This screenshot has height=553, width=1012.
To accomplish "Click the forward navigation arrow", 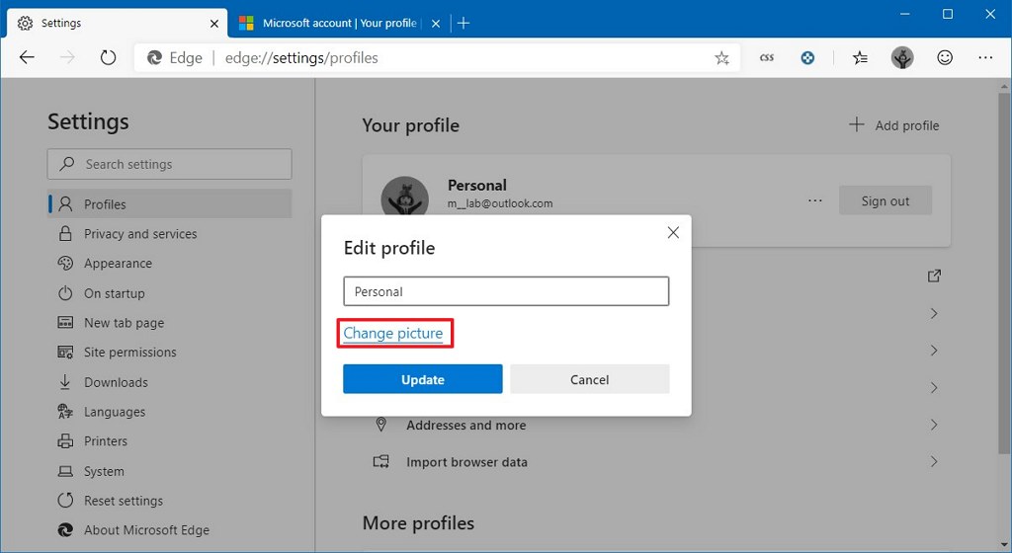I will click(67, 57).
